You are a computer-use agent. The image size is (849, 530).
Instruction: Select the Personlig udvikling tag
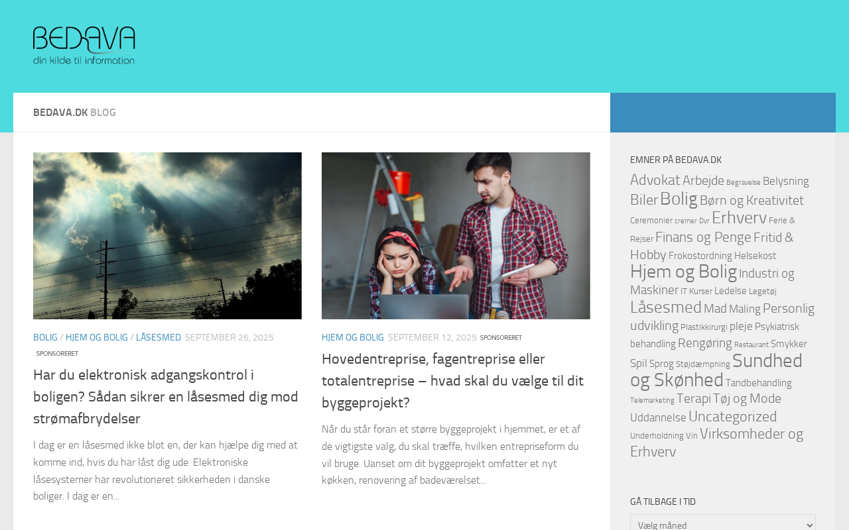[x=722, y=317]
